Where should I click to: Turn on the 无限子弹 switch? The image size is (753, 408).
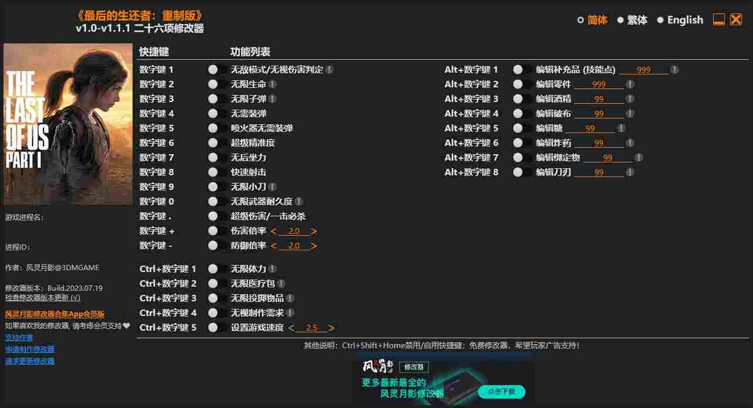tap(218, 99)
